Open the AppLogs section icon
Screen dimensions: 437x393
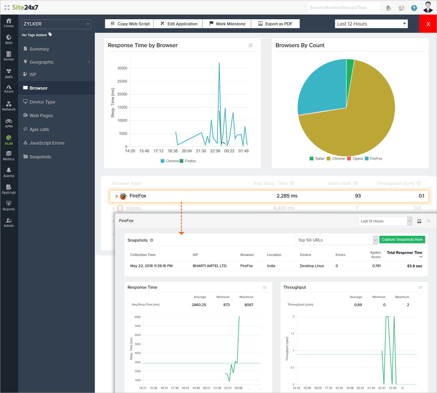9,187
